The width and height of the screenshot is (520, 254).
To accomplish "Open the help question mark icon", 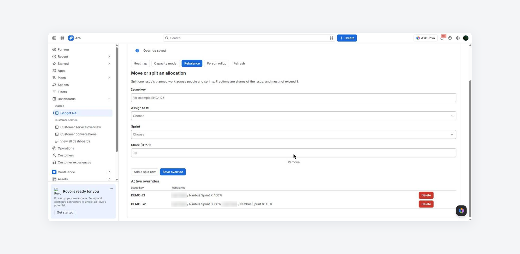I will point(450,38).
